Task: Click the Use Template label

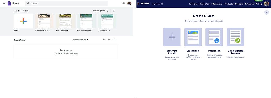Action: pos(193,51)
